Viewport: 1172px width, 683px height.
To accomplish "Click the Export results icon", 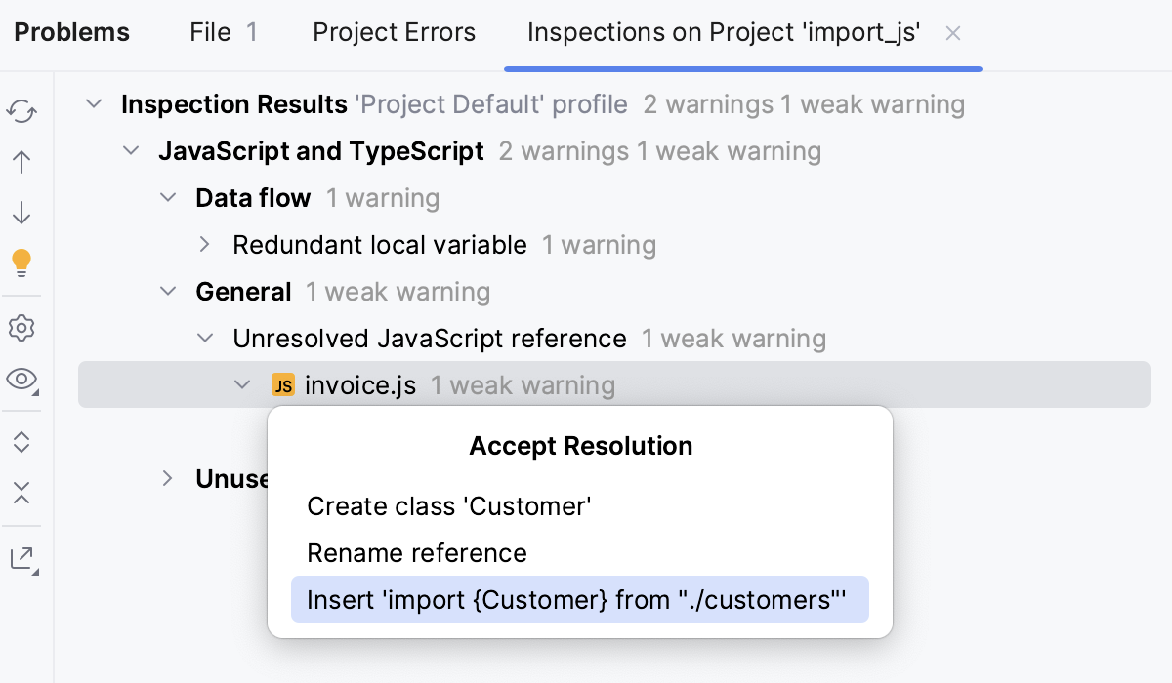I will point(21,558).
